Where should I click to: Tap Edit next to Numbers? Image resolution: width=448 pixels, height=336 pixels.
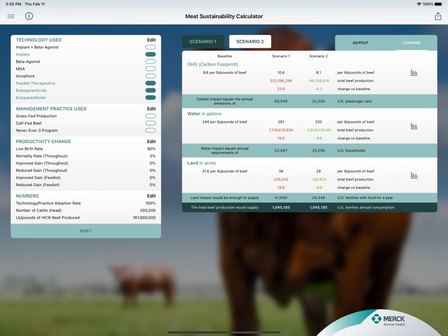click(152, 196)
